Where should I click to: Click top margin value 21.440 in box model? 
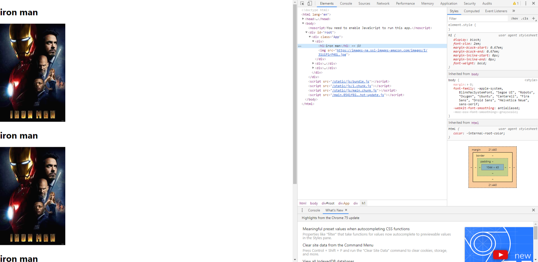pos(492,150)
